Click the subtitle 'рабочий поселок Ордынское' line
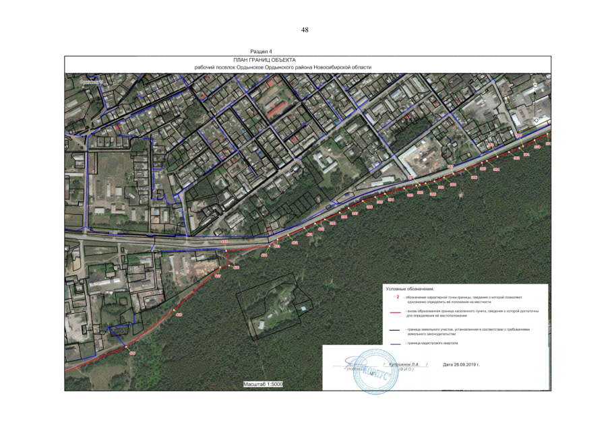Viewport: 610px width, 431px height. (x=282, y=67)
